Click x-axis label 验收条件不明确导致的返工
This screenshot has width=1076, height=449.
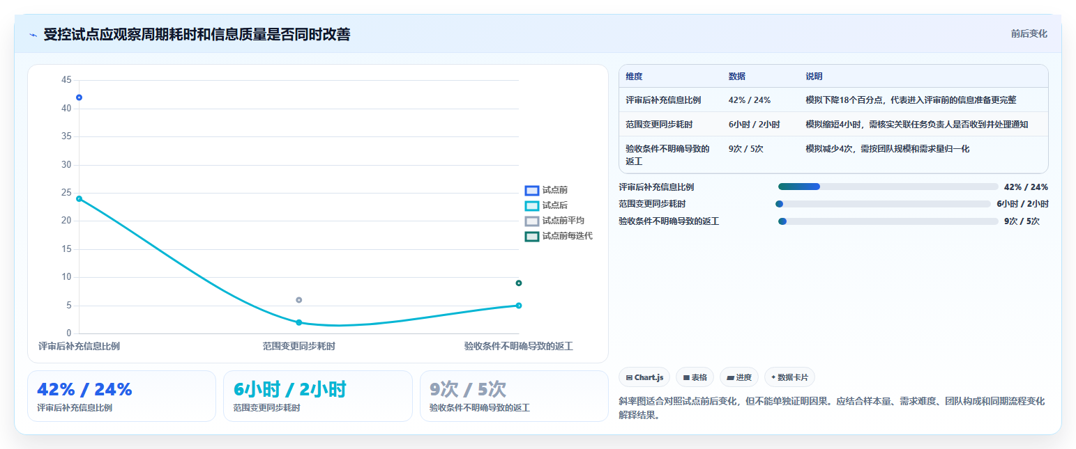point(519,346)
